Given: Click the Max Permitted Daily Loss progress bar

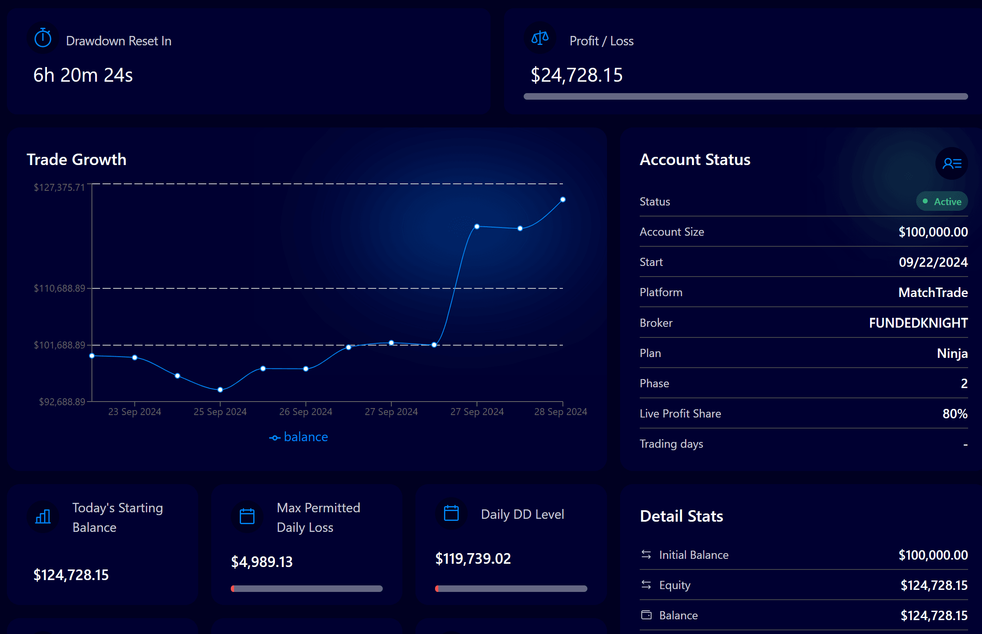Looking at the screenshot, I should coord(307,589).
